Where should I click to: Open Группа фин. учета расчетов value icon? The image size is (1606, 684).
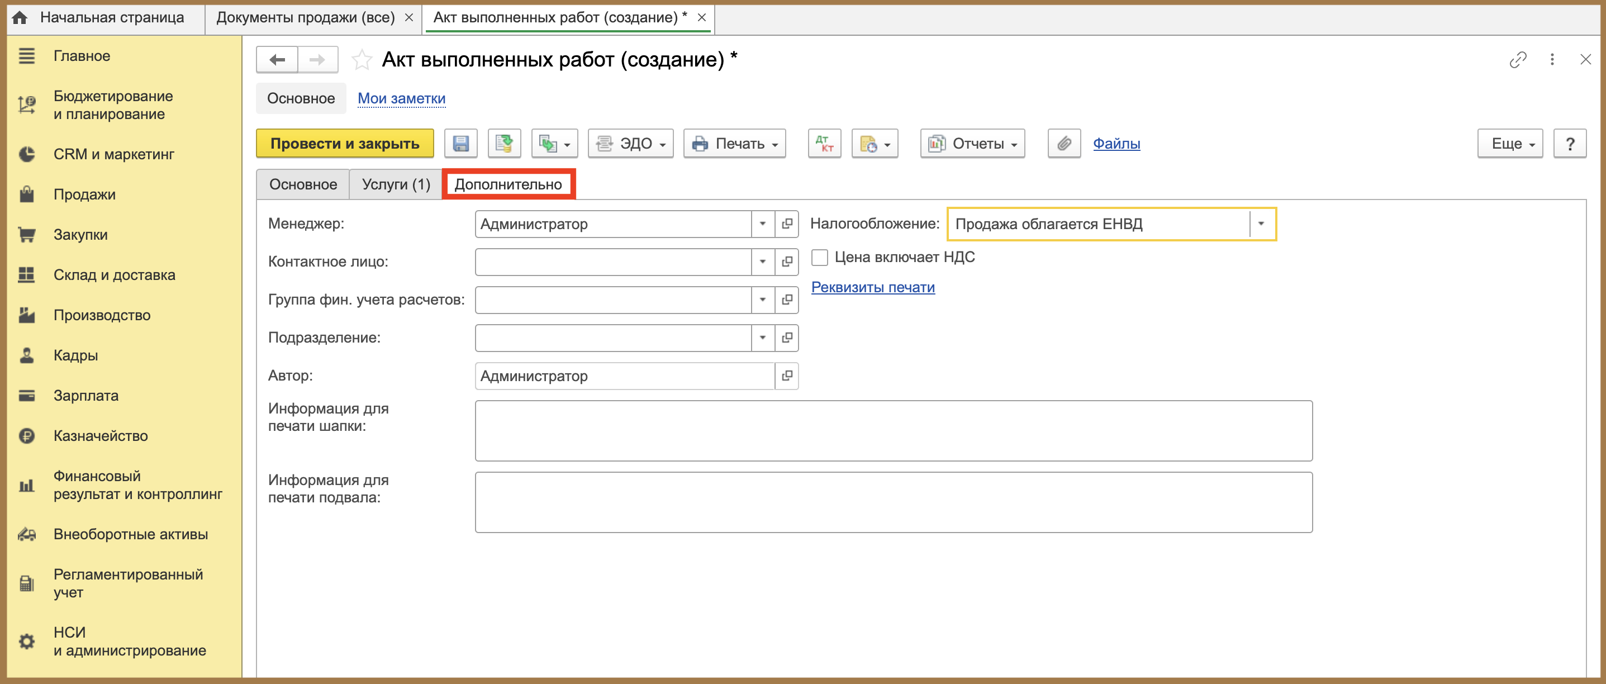[x=787, y=300]
